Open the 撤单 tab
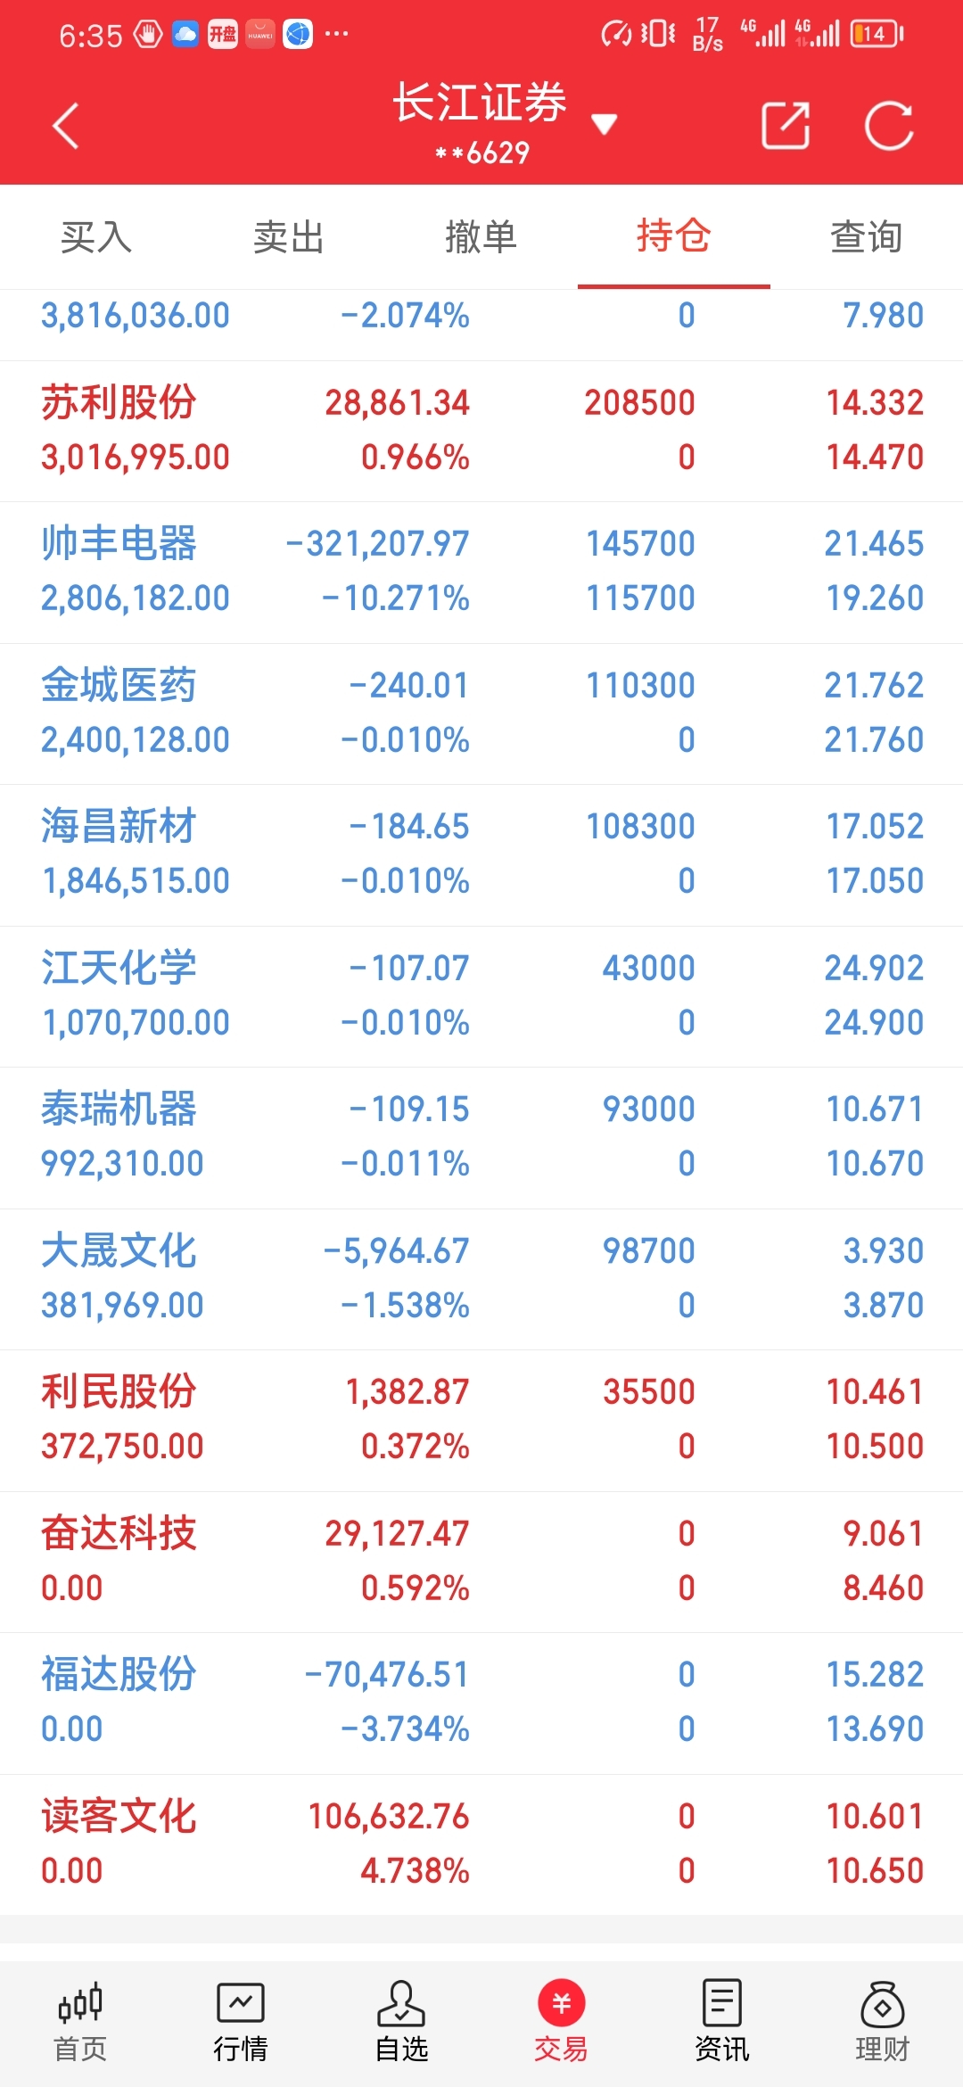The width and height of the screenshot is (963, 2087). pos(481,237)
